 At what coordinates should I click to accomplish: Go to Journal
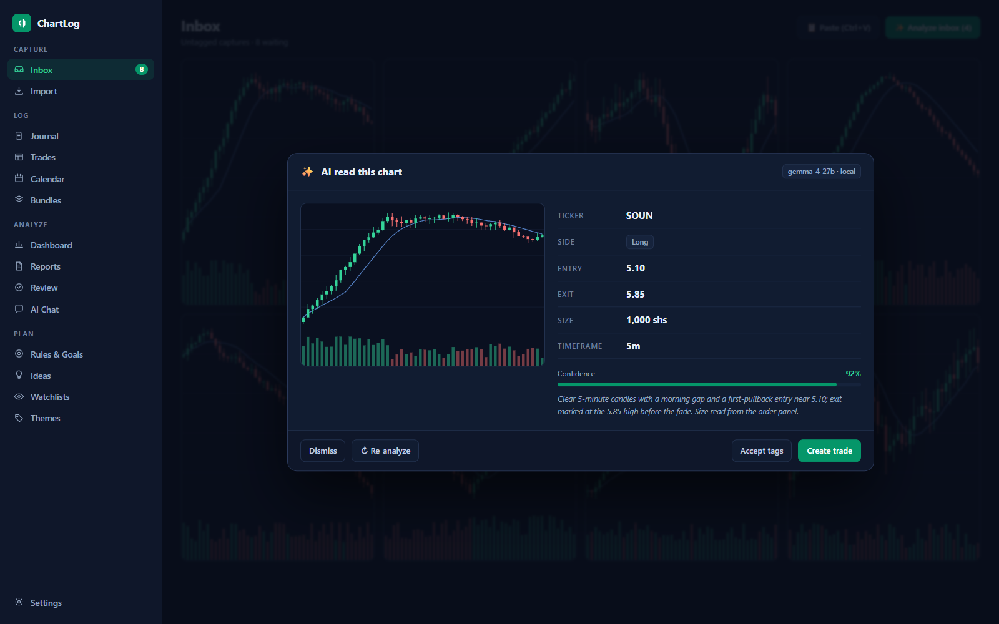(81, 136)
